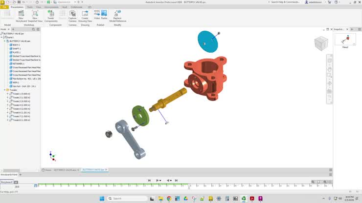Image resolution: width=362 pixels, height=203 pixels.
Task: Click the Help question mark icon
Action: [336, 2]
